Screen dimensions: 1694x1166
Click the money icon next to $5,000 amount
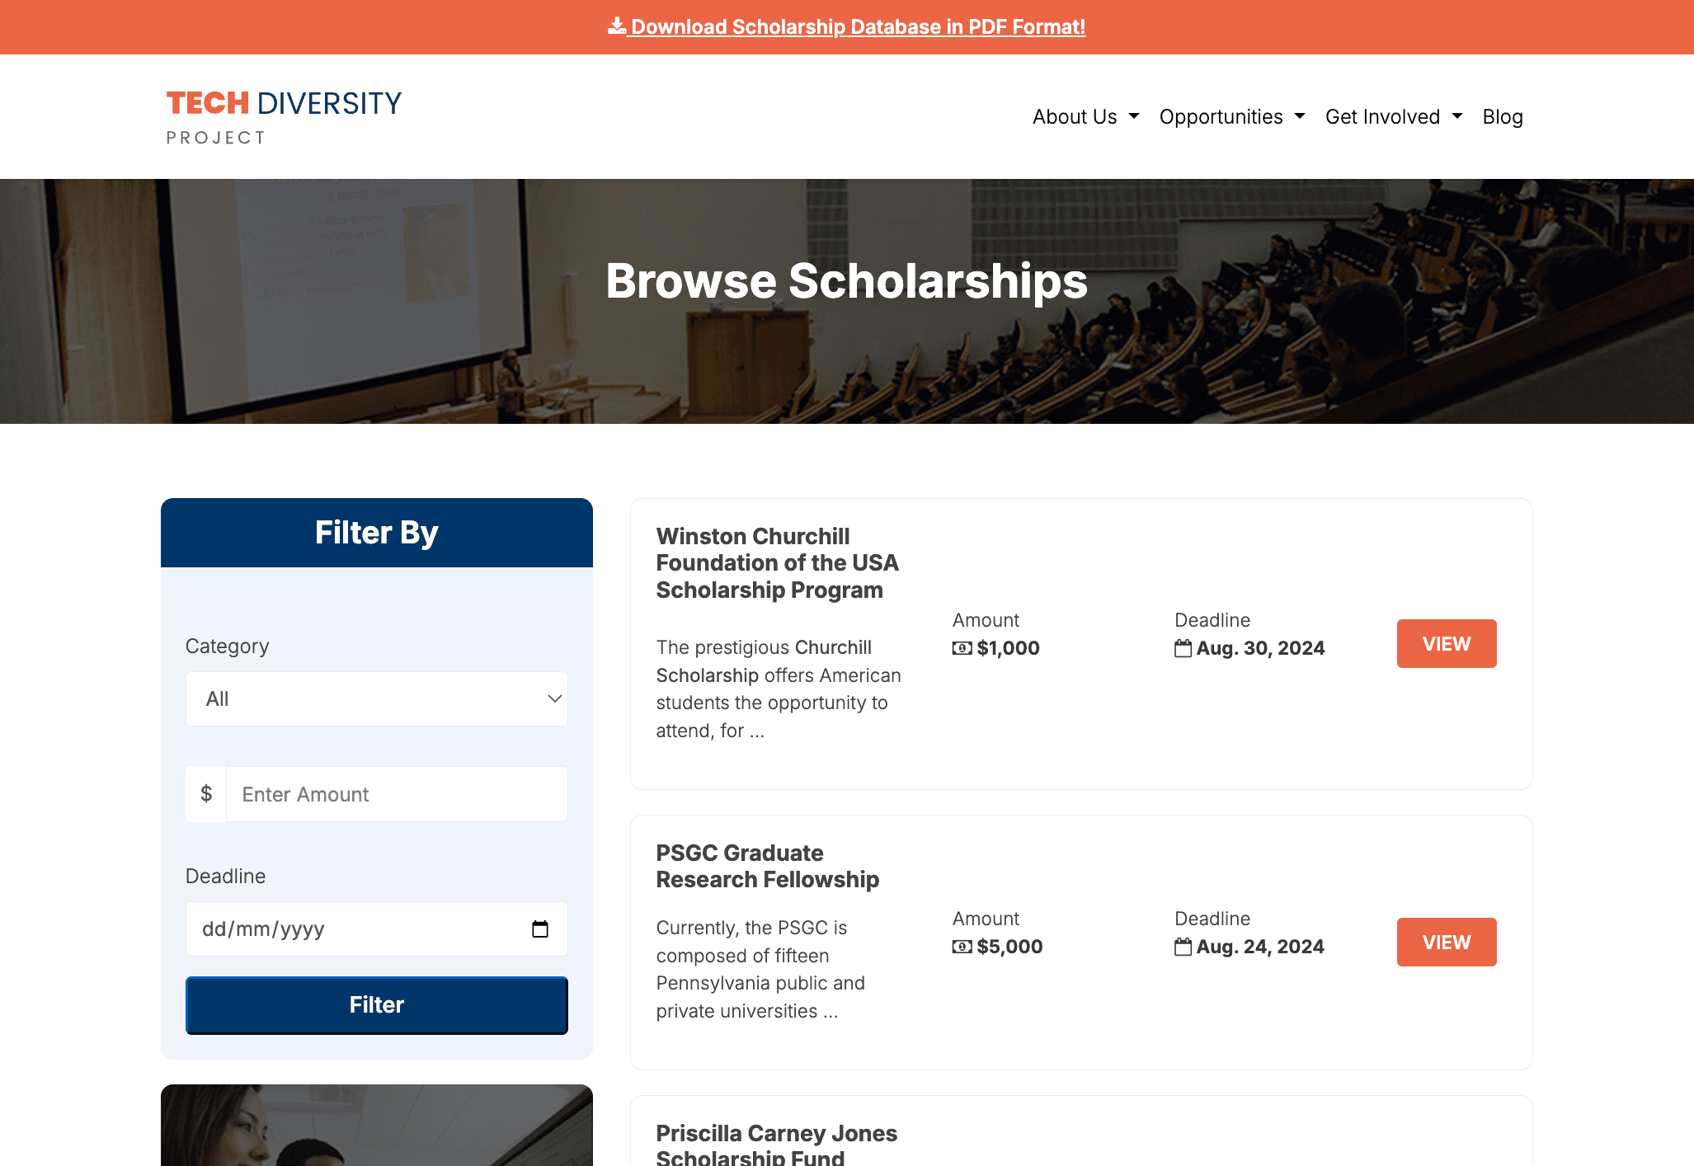pos(962,947)
